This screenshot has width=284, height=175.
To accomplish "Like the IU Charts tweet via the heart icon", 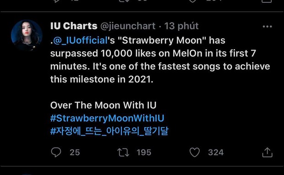I will pos(195,152).
